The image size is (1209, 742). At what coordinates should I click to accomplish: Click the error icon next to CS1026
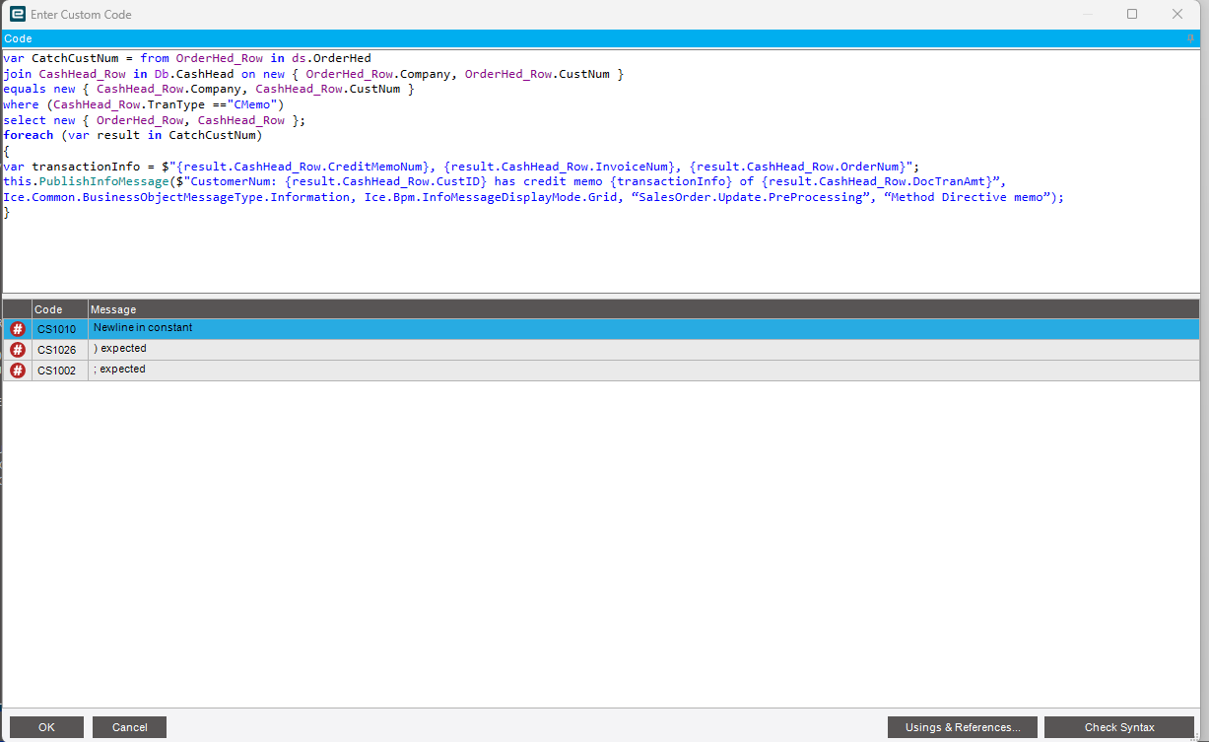pos(17,349)
